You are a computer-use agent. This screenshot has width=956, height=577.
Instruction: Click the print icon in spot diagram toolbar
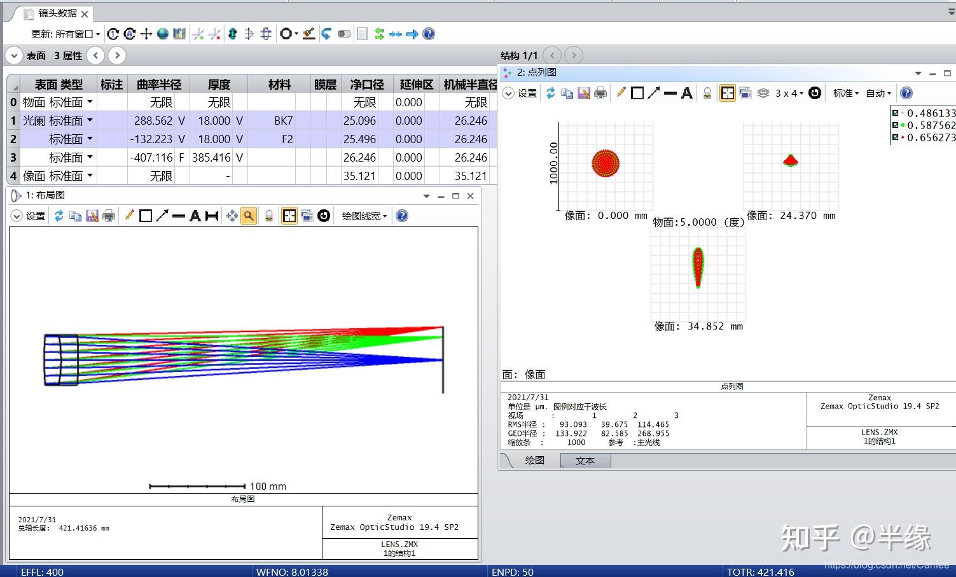point(600,94)
